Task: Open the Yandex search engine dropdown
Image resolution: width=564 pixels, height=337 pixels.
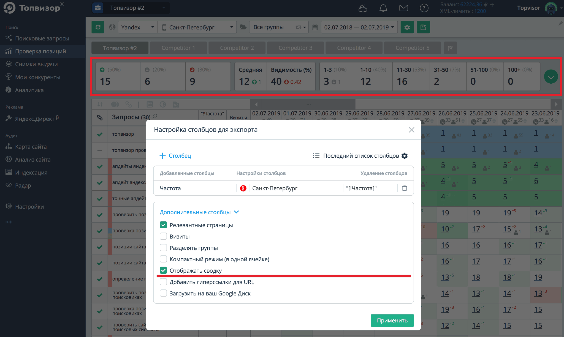Action: click(x=138, y=27)
